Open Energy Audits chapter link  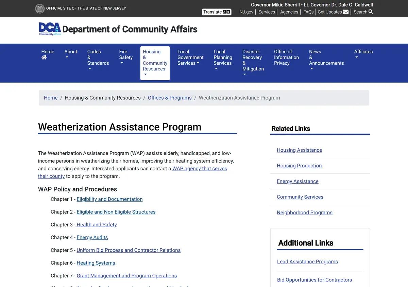click(92, 238)
